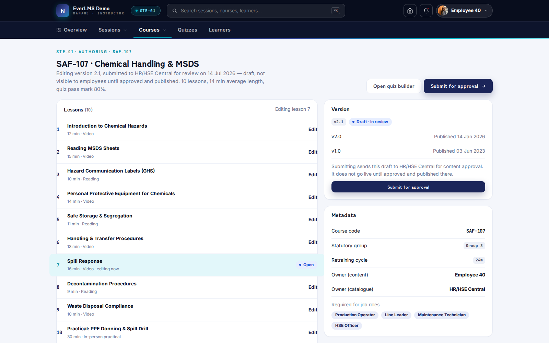Viewport: 549px width, 343px height.
Task: Submit for approval in Version panel
Action: (x=408, y=187)
